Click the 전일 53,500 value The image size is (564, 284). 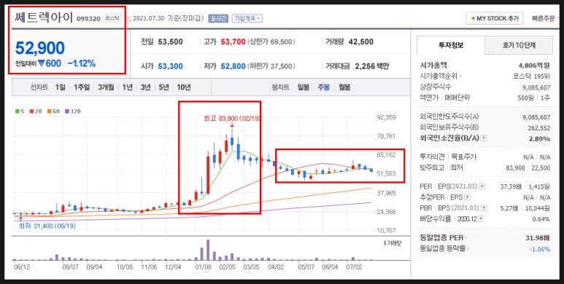click(x=170, y=42)
